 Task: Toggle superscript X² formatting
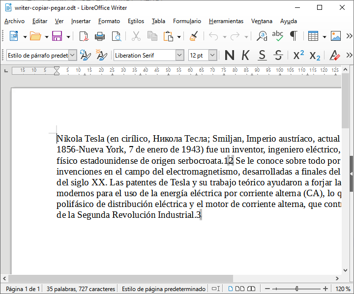click(x=298, y=55)
